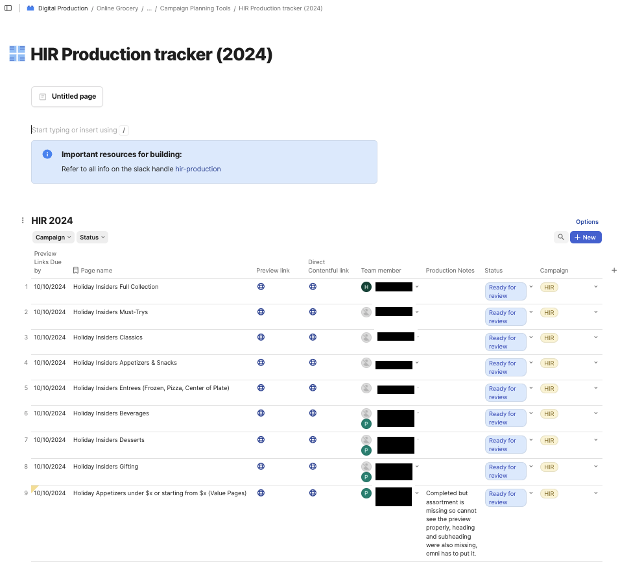Open the hir-production slack link

click(x=198, y=169)
